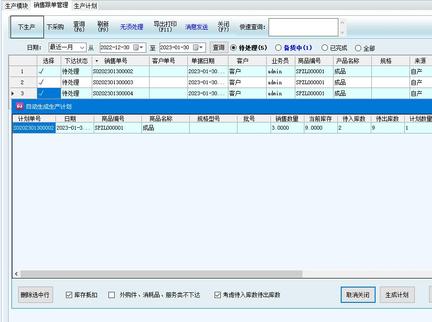Switch to the 生产模块 tab
Screen dimensions: 432x322
[16, 6]
